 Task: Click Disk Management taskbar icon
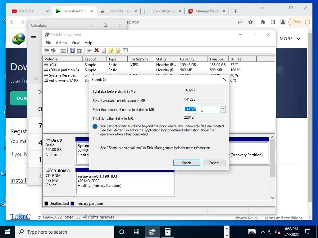pos(152,232)
